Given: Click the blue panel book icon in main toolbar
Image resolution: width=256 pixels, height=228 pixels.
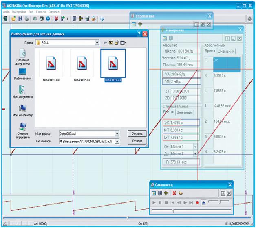Looking at the screenshot, I should (x=74, y=19).
